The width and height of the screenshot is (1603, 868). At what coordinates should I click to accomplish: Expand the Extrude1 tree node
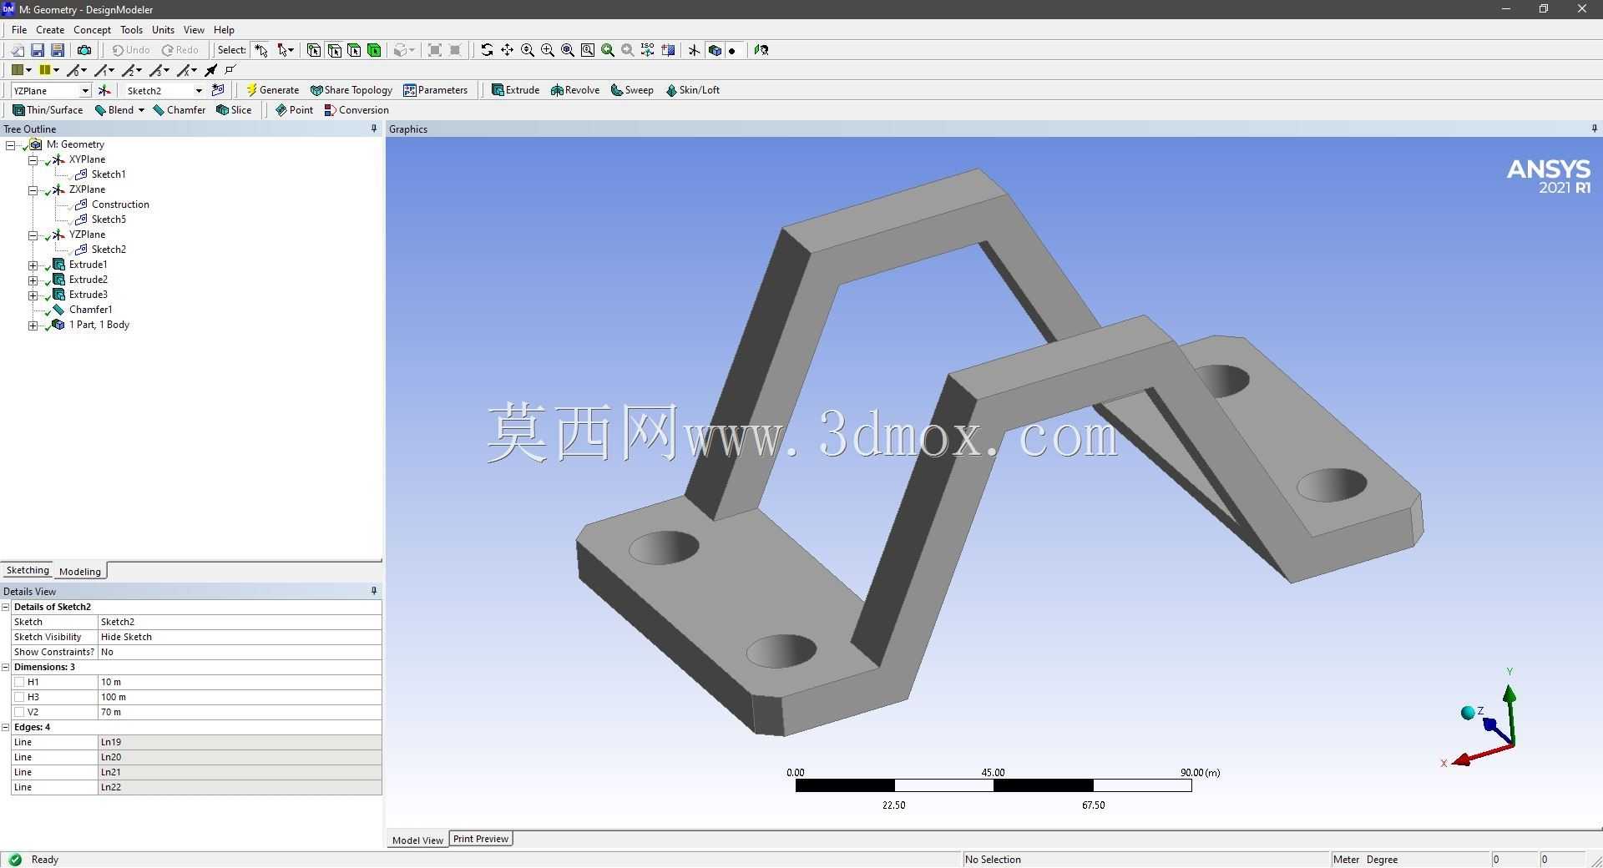pos(33,265)
